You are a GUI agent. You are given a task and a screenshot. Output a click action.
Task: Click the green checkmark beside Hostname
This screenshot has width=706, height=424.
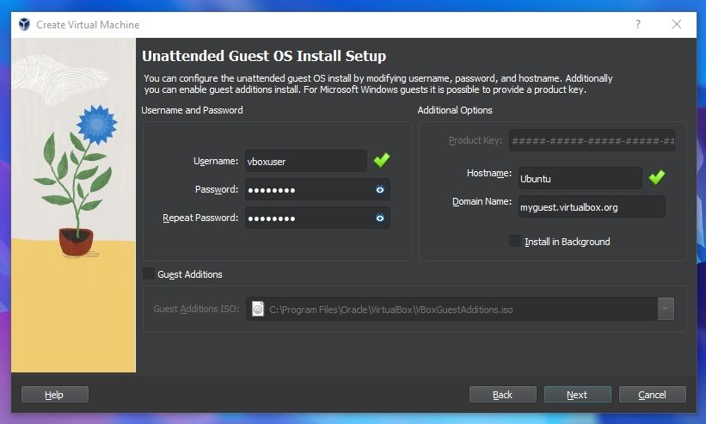pos(657,177)
